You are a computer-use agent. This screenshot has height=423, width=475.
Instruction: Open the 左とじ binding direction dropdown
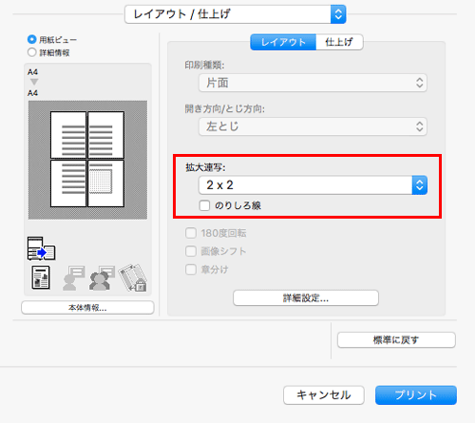[313, 126]
